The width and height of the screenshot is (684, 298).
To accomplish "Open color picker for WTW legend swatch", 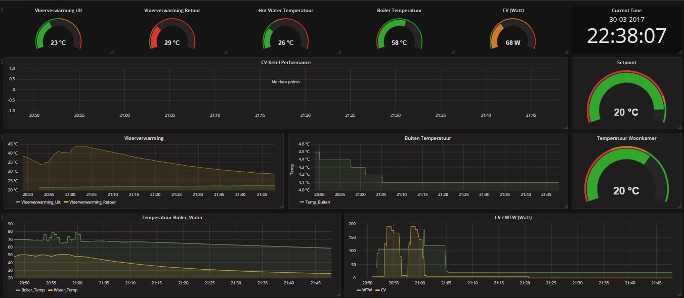I will click(359, 290).
